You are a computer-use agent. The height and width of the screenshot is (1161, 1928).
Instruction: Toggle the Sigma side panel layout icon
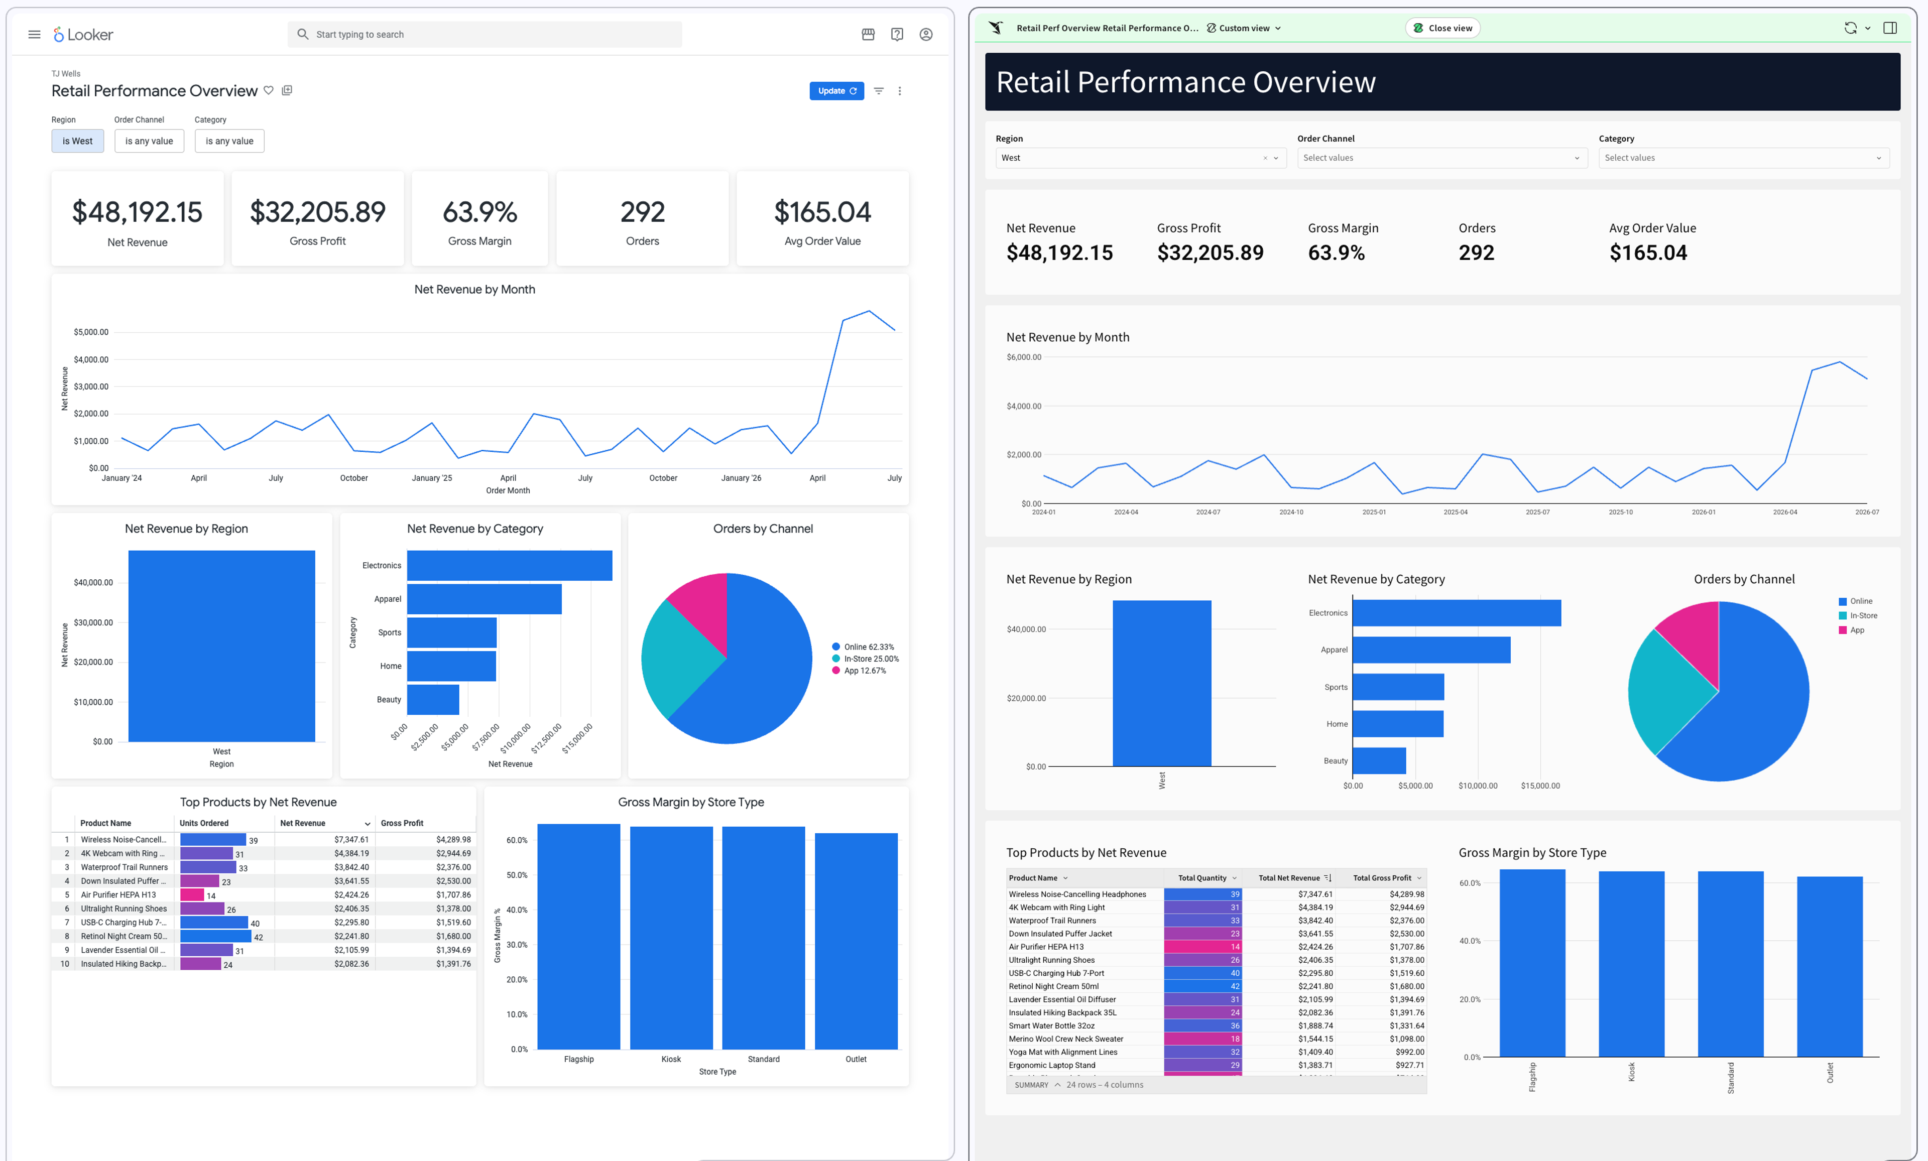tap(1890, 28)
